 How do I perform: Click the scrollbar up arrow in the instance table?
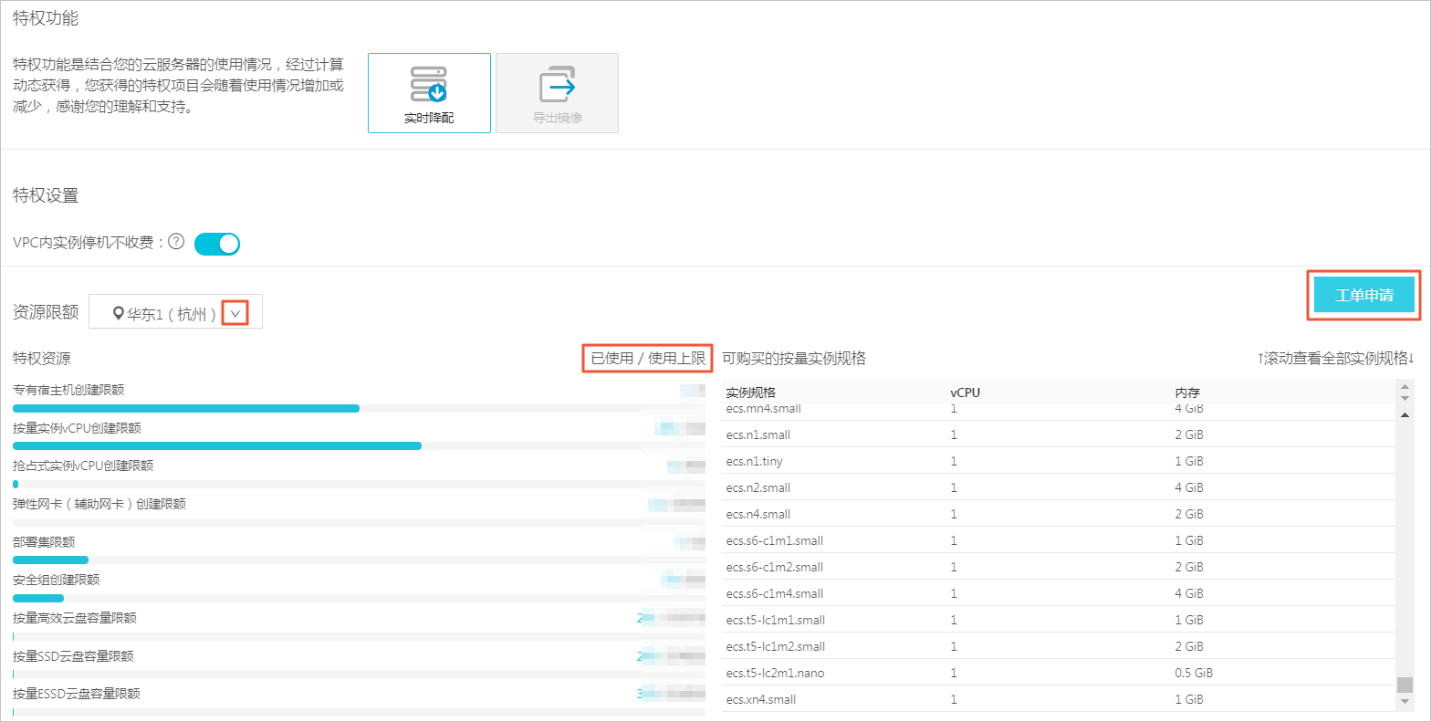click(1405, 414)
